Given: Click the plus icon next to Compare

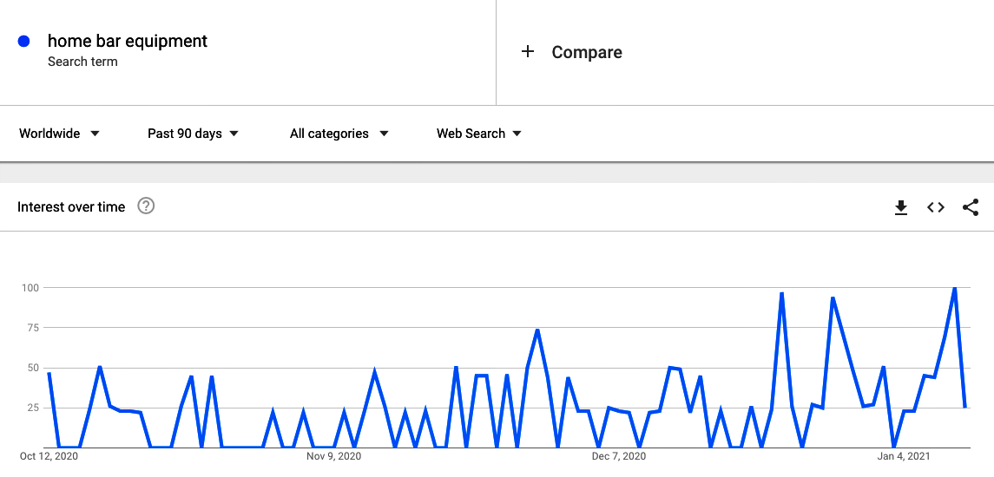Looking at the screenshot, I should click(x=528, y=52).
